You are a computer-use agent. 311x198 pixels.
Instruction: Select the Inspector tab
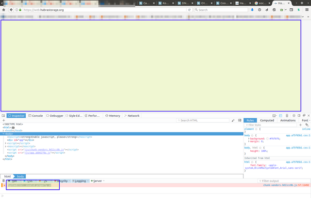pyautogui.click(x=16, y=116)
